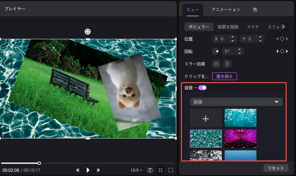
Task: Step back one frame in player
Action: click(78, 170)
